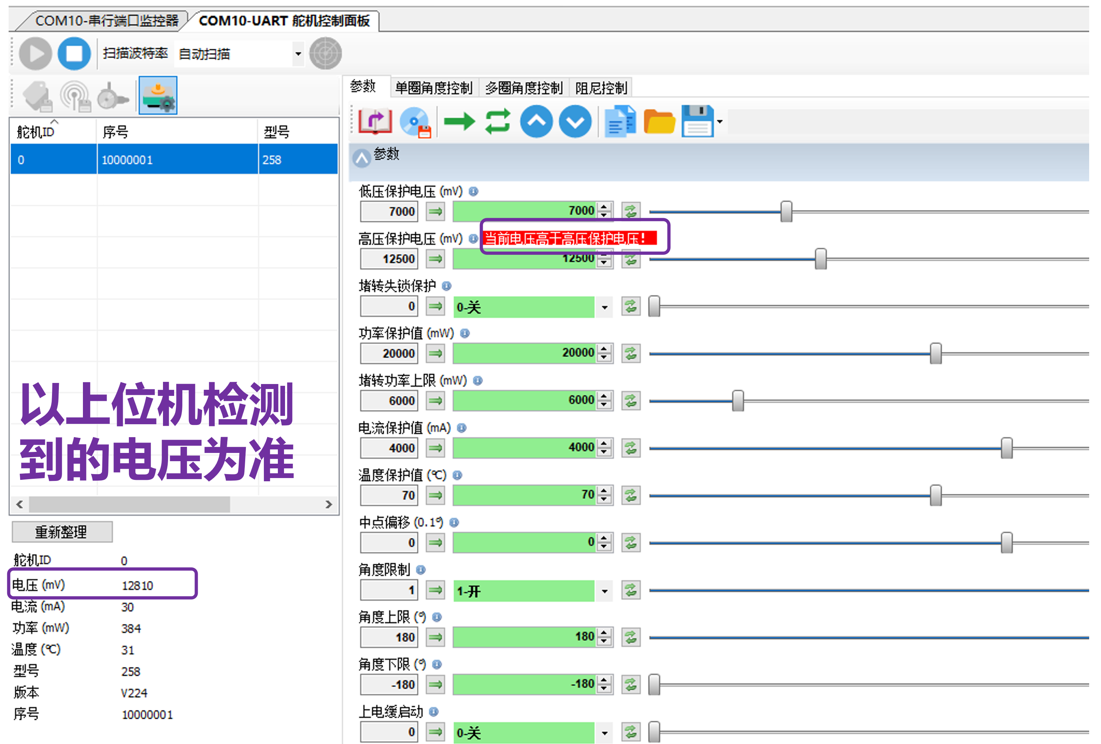This screenshot has width=1101, height=744.
Task: Click the 功率保护值 spinner arrows
Action: [604, 353]
